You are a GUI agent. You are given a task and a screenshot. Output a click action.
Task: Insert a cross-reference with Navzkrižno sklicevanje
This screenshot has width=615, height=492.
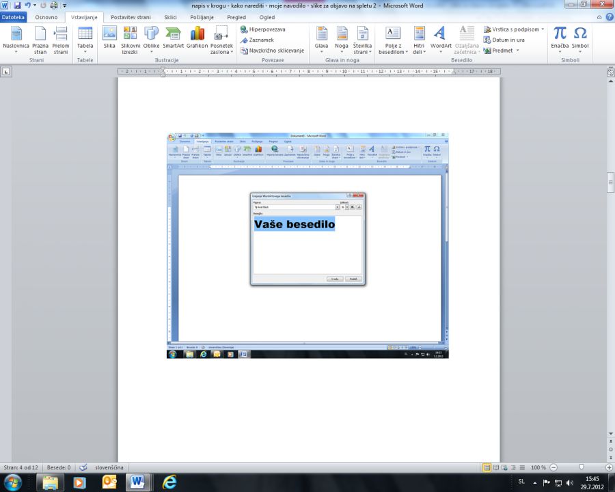(x=272, y=51)
